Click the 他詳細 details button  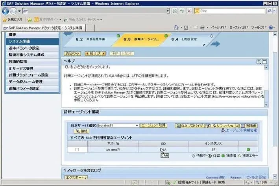click(x=249, y=126)
